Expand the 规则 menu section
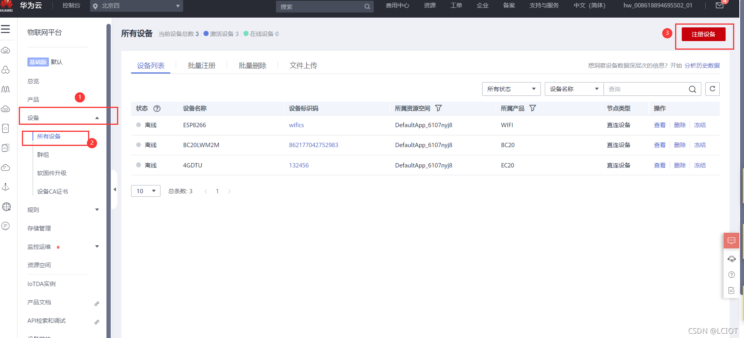This screenshot has width=744, height=338. pos(97,210)
